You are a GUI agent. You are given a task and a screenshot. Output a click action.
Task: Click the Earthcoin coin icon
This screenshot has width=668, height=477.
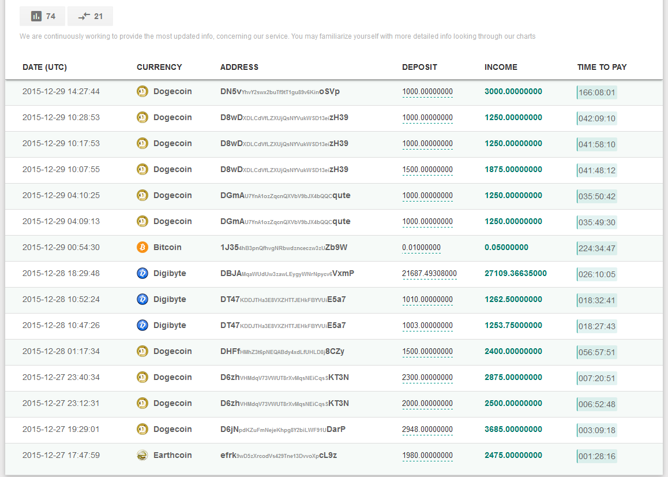[x=142, y=455]
